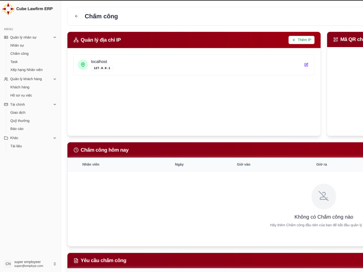Click the green location pin for localhost

(83, 65)
